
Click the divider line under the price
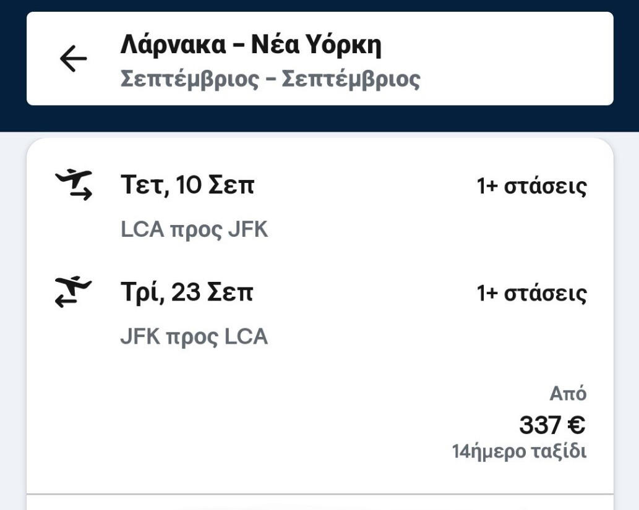point(319,494)
